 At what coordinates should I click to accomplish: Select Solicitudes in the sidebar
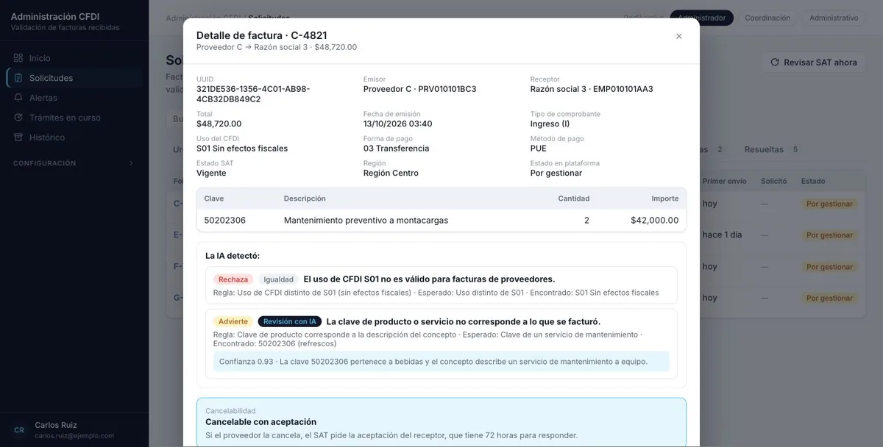pyautogui.click(x=74, y=78)
